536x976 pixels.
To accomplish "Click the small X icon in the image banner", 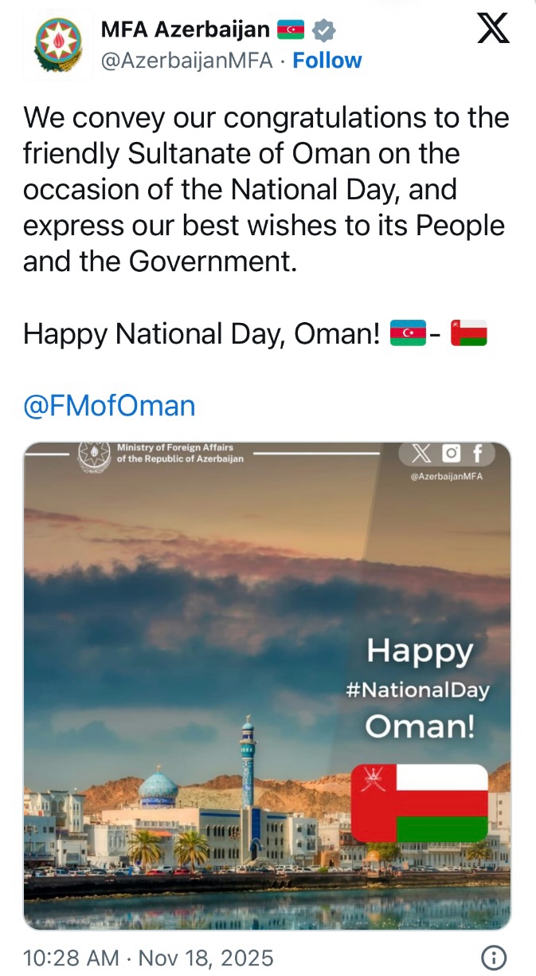I will (423, 454).
